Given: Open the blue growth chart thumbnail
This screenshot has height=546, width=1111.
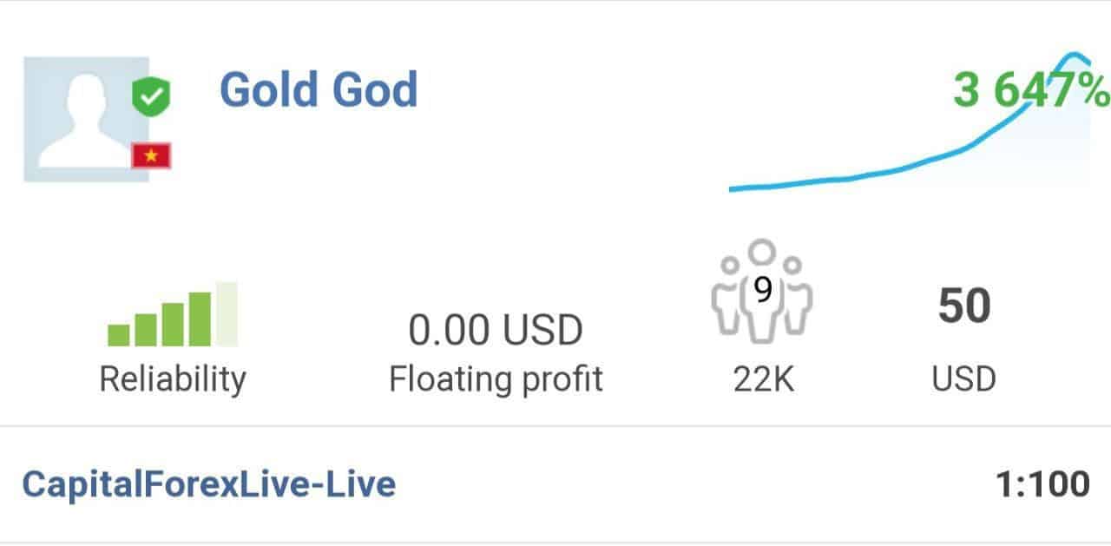Looking at the screenshot, I should pos(910,122).
